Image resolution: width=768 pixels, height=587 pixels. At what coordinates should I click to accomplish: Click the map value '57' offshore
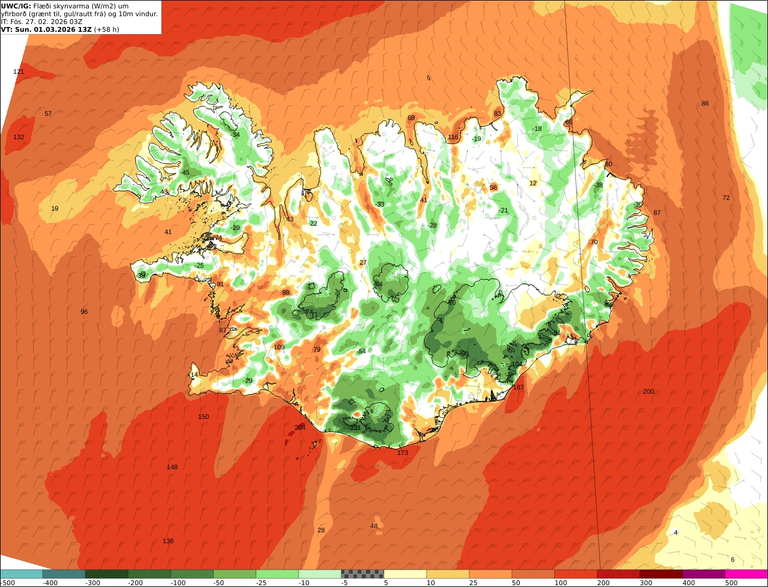tap(48, 113)
